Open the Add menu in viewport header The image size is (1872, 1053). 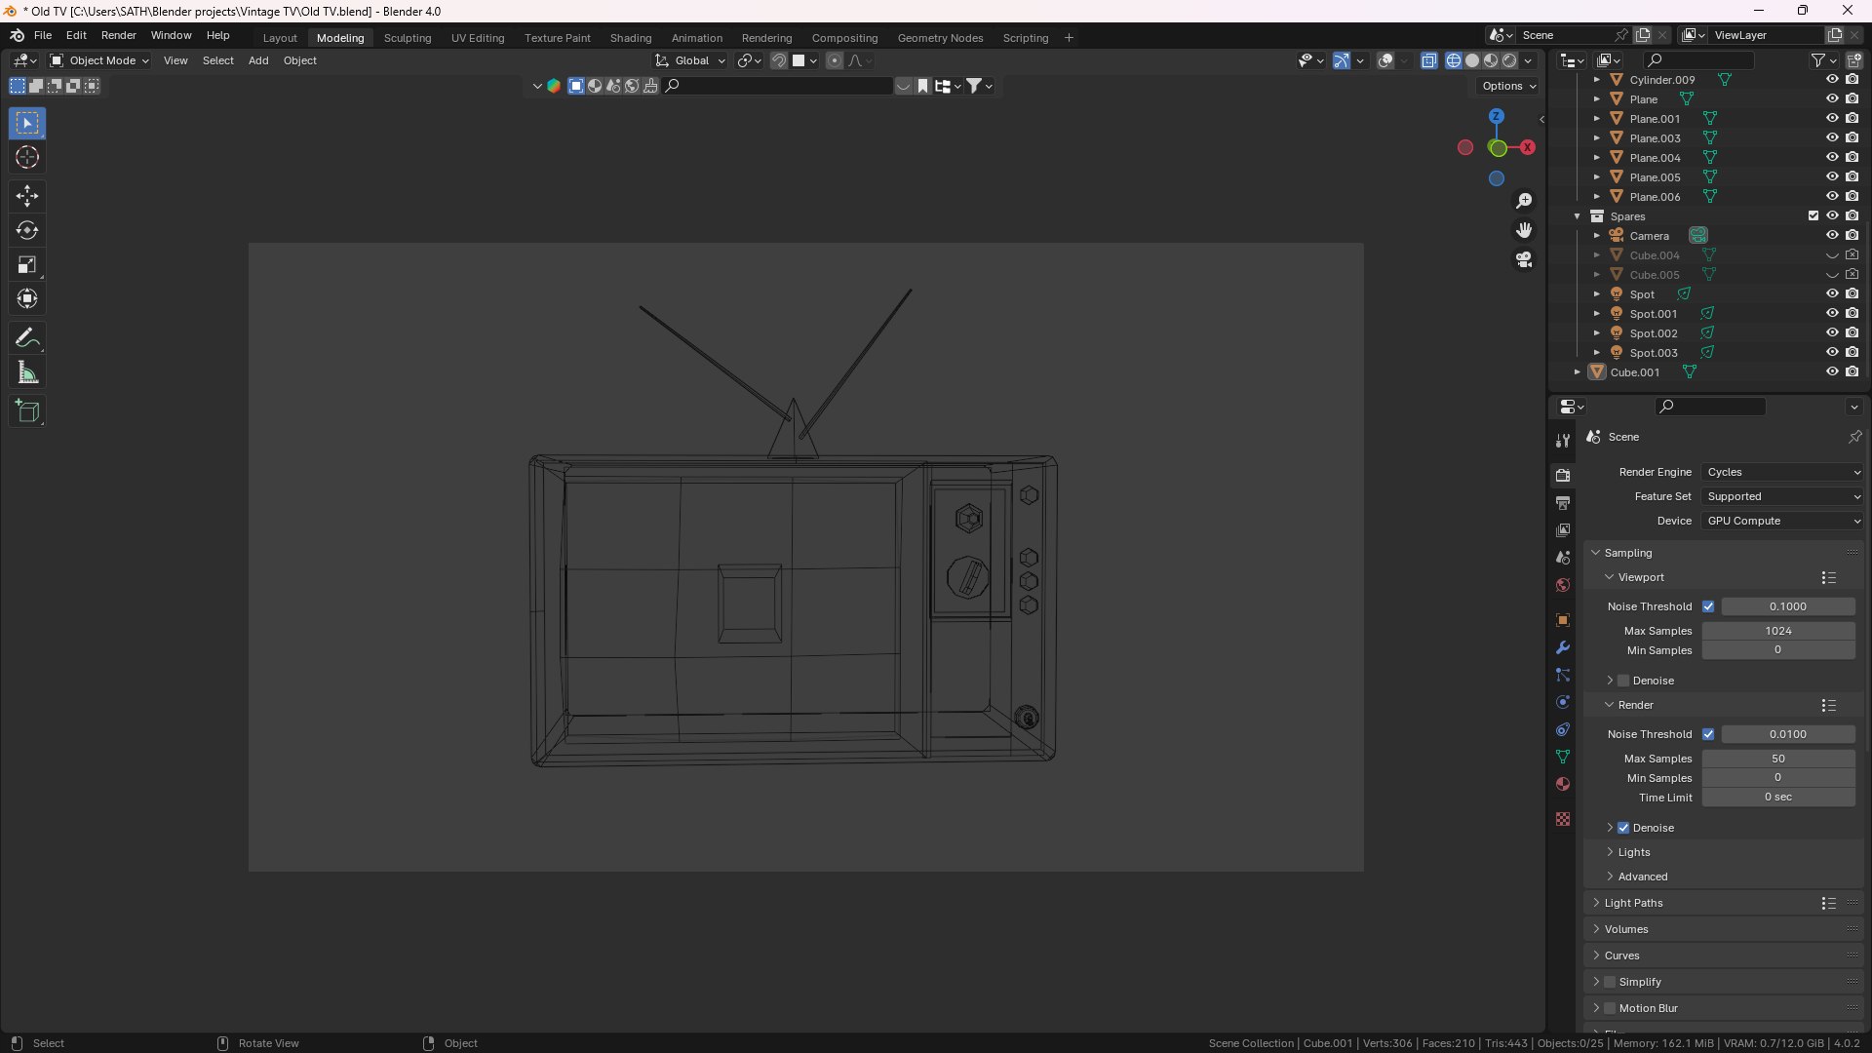coord(258,60)
